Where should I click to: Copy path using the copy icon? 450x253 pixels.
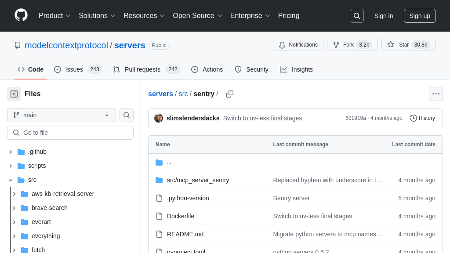[x=230, y=94]
